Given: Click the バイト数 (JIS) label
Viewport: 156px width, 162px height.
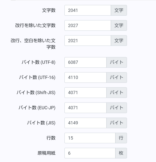Looking at the screenshot, I should (x=41, y=123).
